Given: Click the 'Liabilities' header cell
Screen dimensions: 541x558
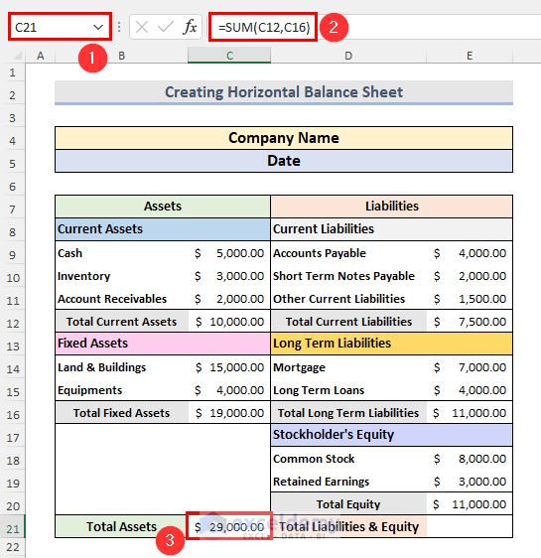Looking at the screenshot, I should point(392,207).
